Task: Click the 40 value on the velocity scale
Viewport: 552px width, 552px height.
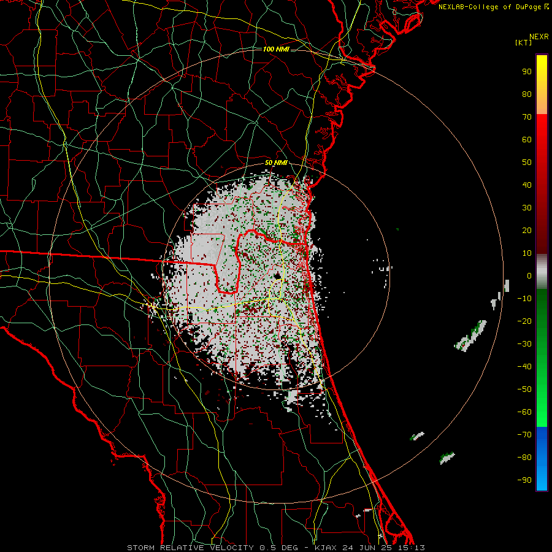Action: (527, 185)
